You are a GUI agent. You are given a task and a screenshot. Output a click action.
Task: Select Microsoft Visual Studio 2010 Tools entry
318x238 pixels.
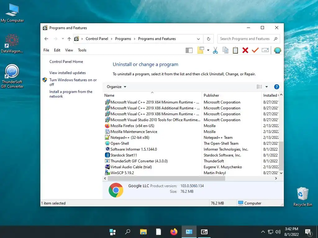pos(191,120)
